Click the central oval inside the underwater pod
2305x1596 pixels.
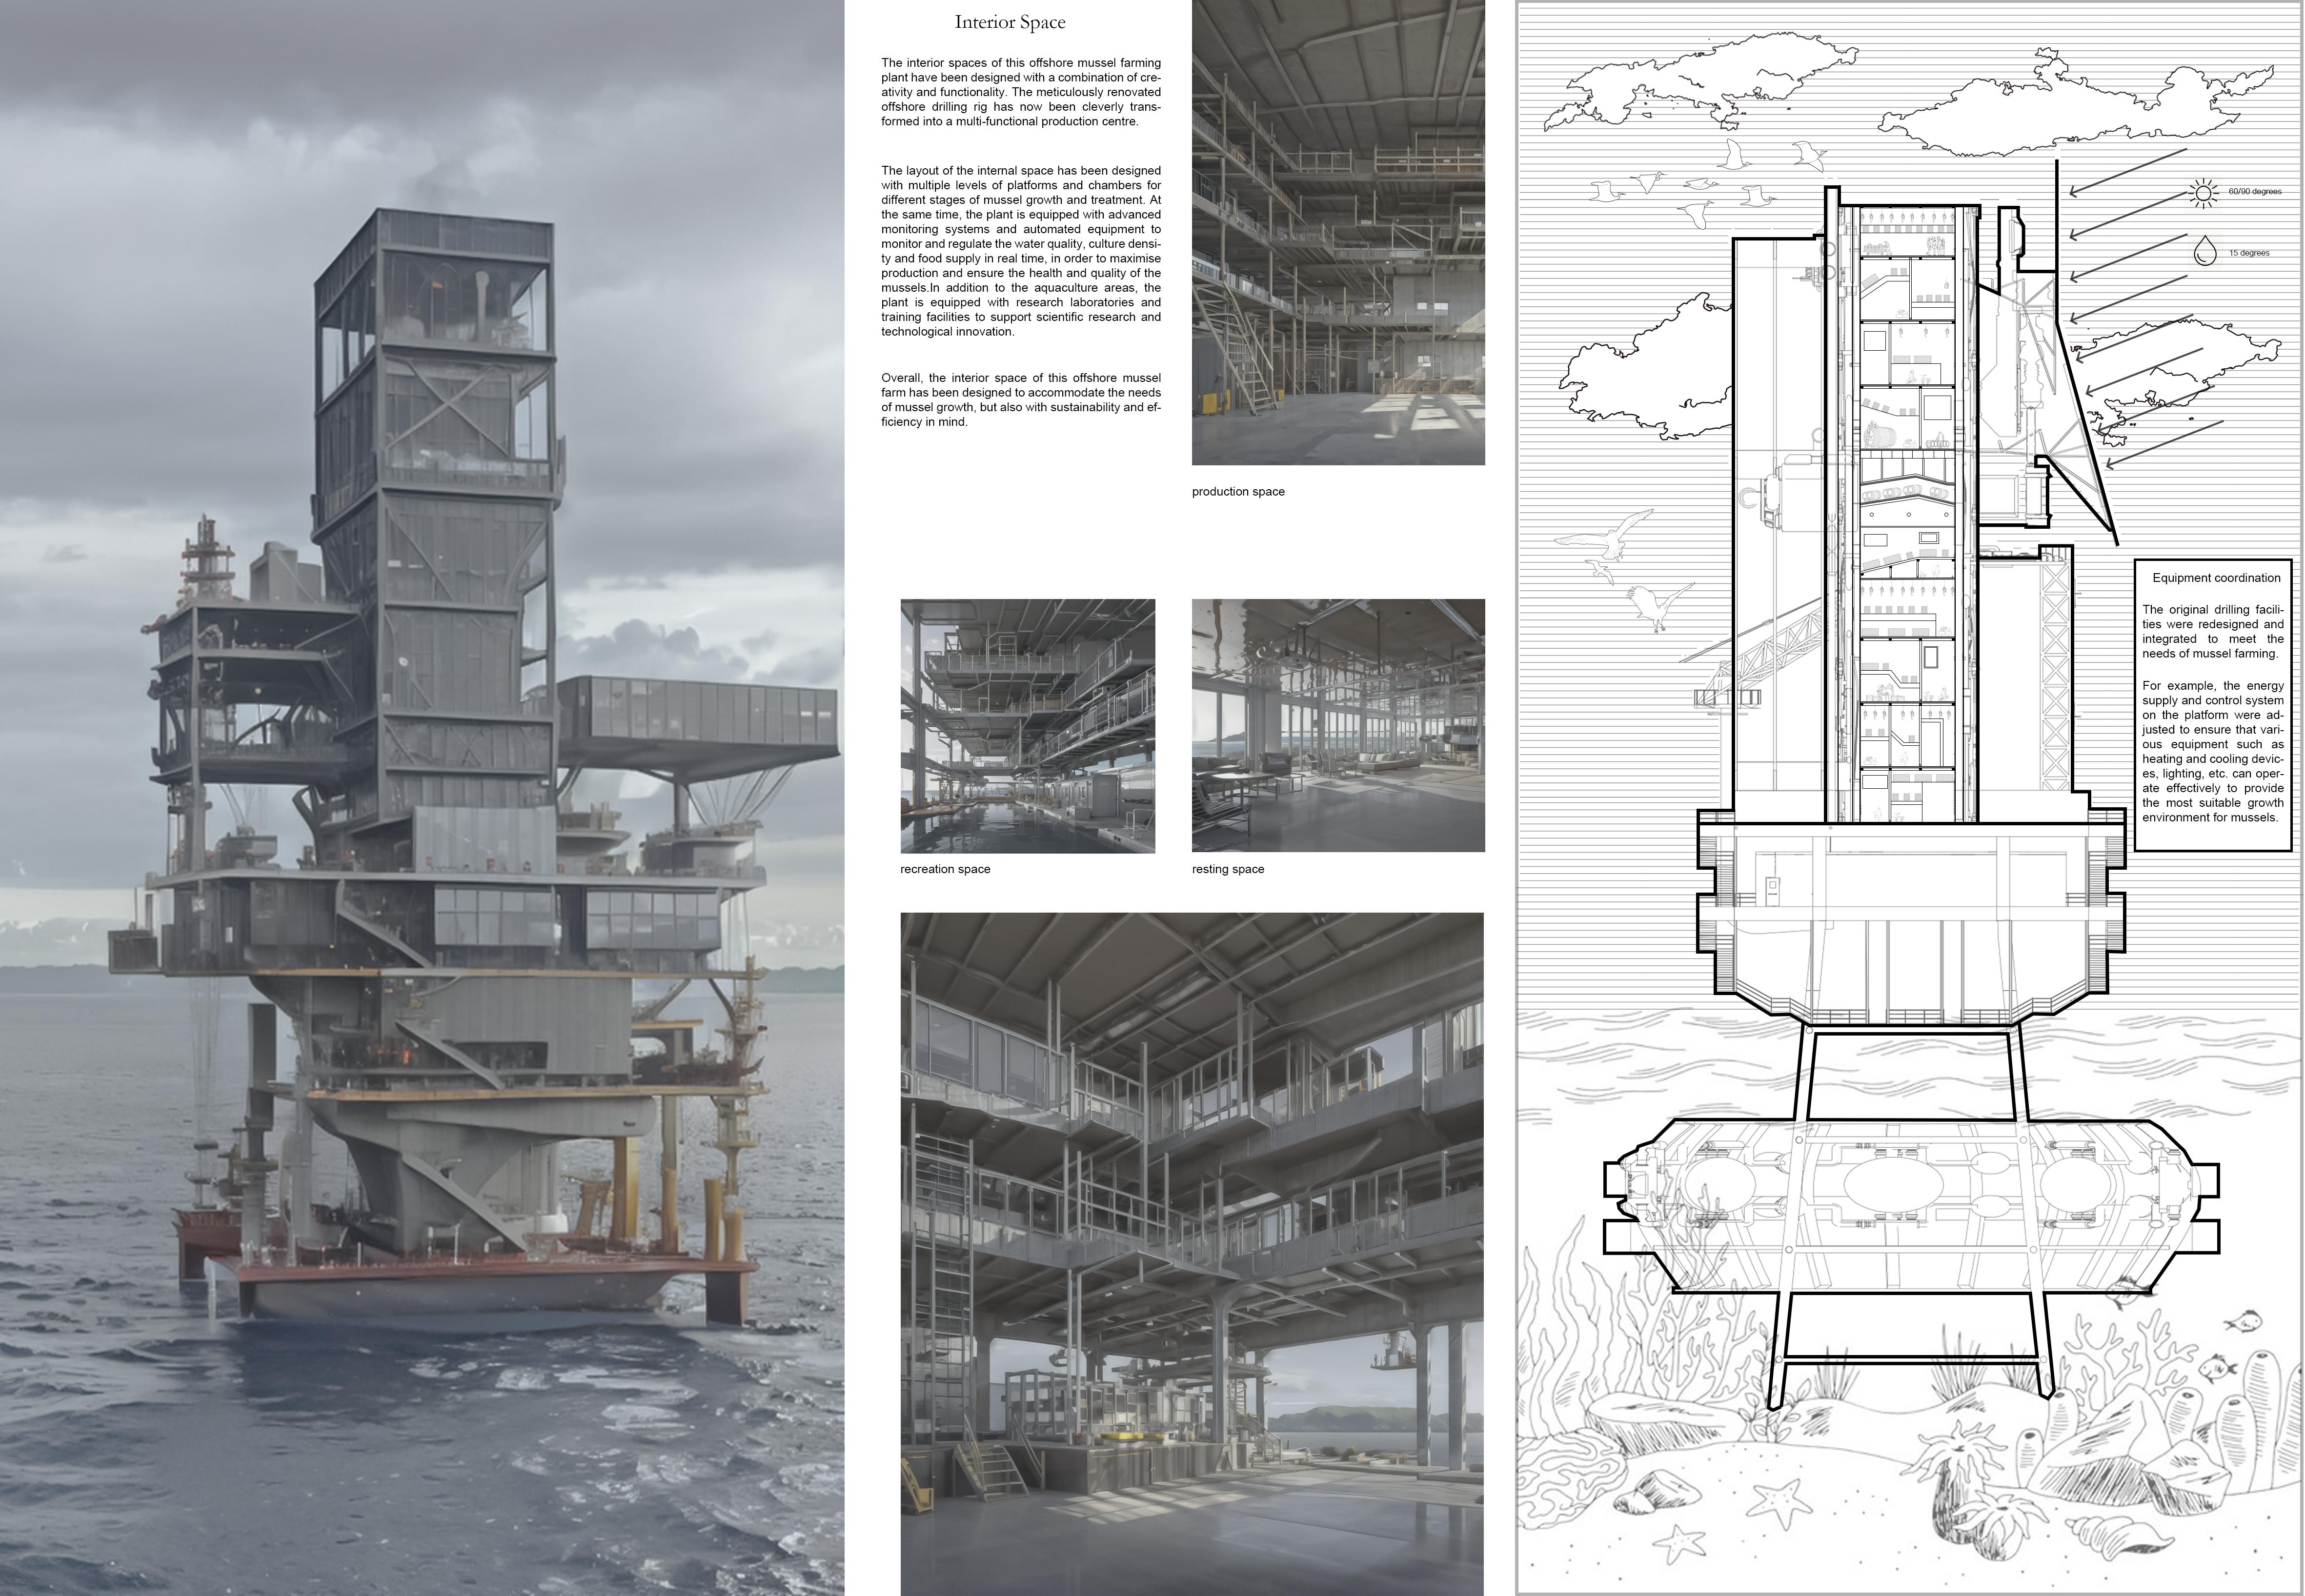tap(1893, 1184)
